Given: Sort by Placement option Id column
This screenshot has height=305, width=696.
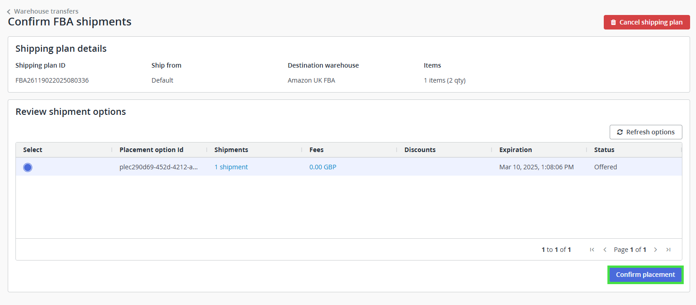Looking at the screenshot, I should click(151, 150).
